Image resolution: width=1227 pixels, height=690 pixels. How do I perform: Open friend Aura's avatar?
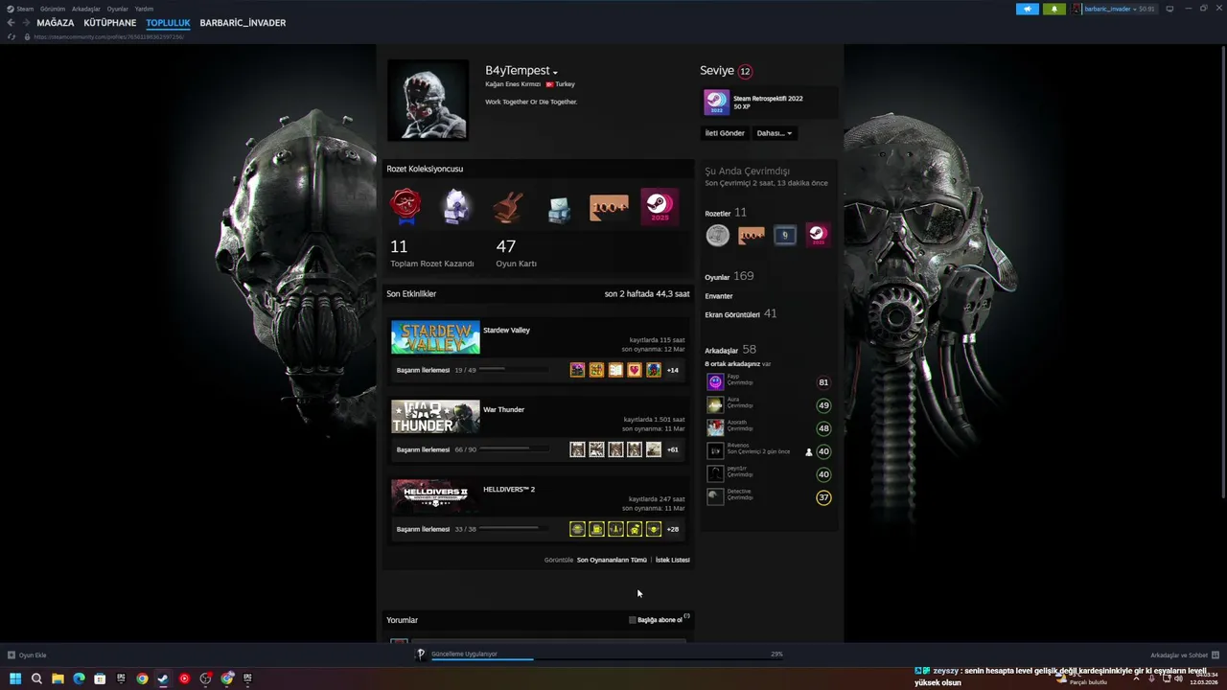[x=715, y=404]
